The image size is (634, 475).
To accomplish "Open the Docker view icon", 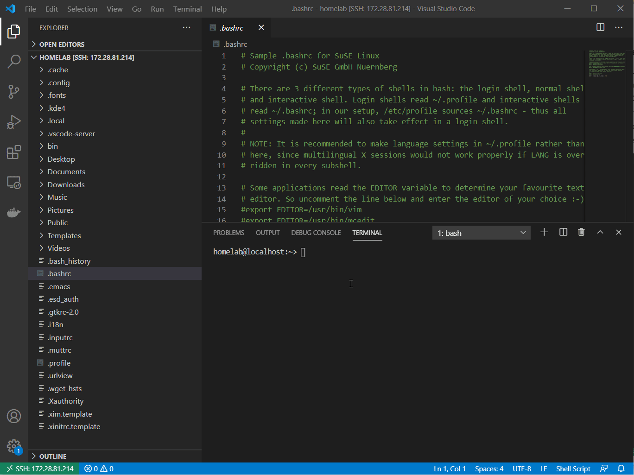I will pyautogui.click(x=14, y=213).
